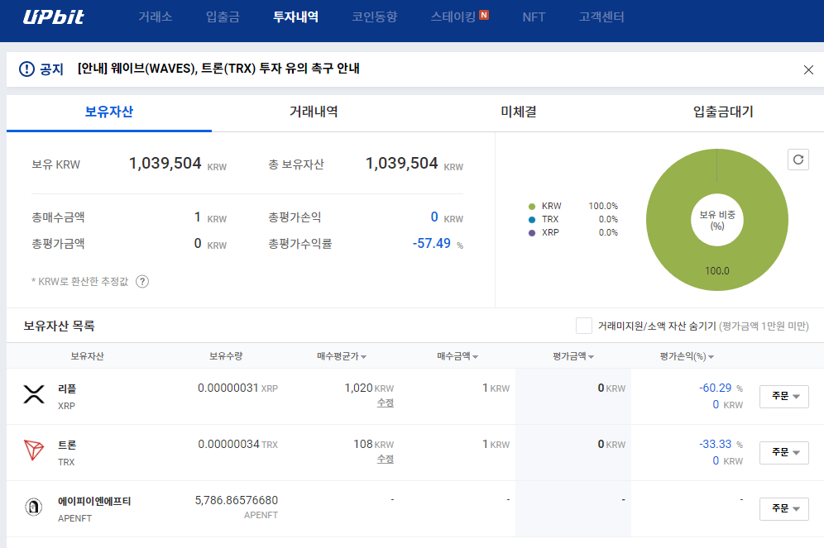Image resolution: width=824 pixels, height=548 pixels.
Task: Click the 에이피이엔에프티 asset name
Action: [94, 501]
